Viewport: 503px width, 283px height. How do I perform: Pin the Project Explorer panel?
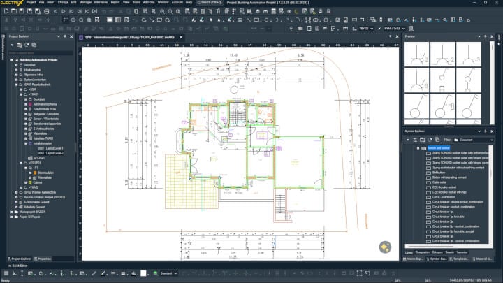pyautogui.click(x=64, y=36)
